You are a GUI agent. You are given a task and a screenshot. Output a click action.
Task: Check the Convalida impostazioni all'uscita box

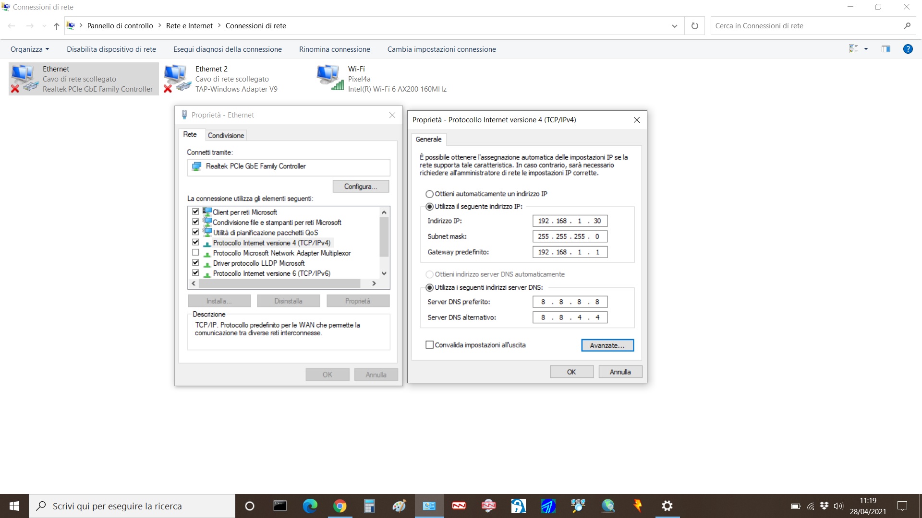tap(429, 345)
